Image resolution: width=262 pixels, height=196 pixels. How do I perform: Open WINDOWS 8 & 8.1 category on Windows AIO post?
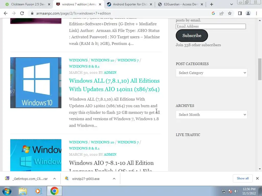point(84,148)
